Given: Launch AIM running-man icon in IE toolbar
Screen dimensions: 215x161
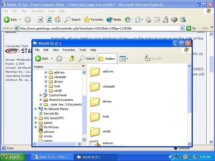Looking at the screenshot, I should (166, 20).
